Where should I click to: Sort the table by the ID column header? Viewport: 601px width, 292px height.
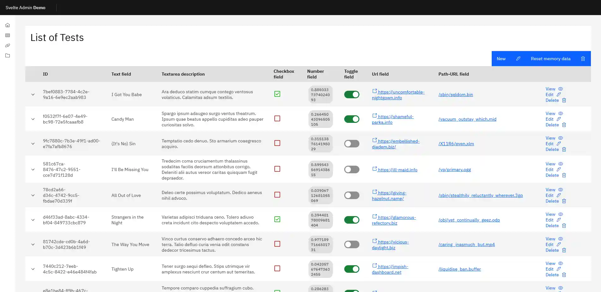(45, 74)
